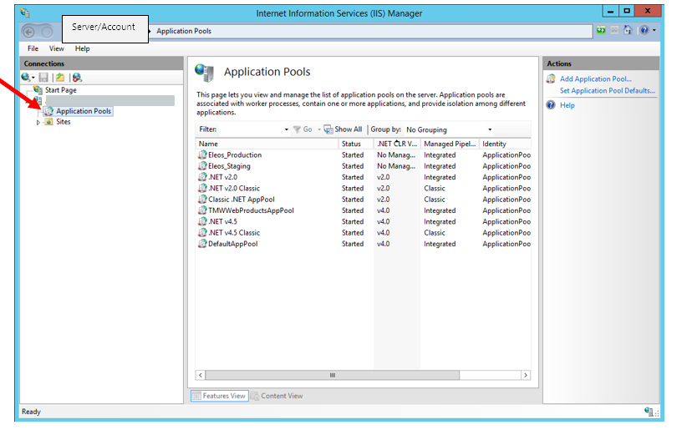Click the Add Application Pool link
Viewport: 677px width, 430px height.
596,79
